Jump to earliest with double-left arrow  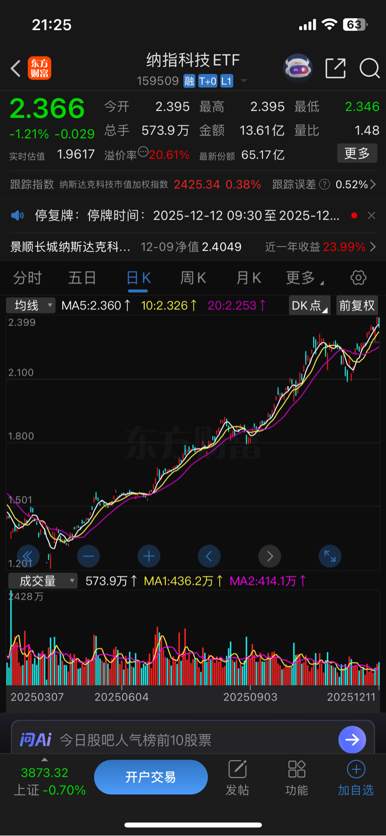[x=28, y=556]
